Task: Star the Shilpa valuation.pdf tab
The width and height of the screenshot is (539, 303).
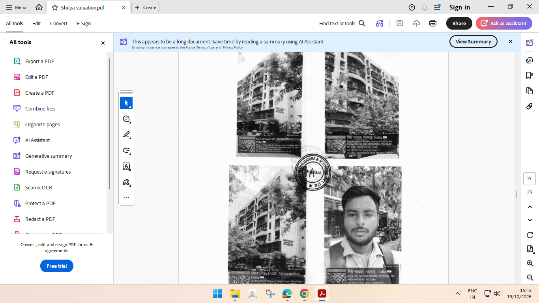Action: [55, 7]
